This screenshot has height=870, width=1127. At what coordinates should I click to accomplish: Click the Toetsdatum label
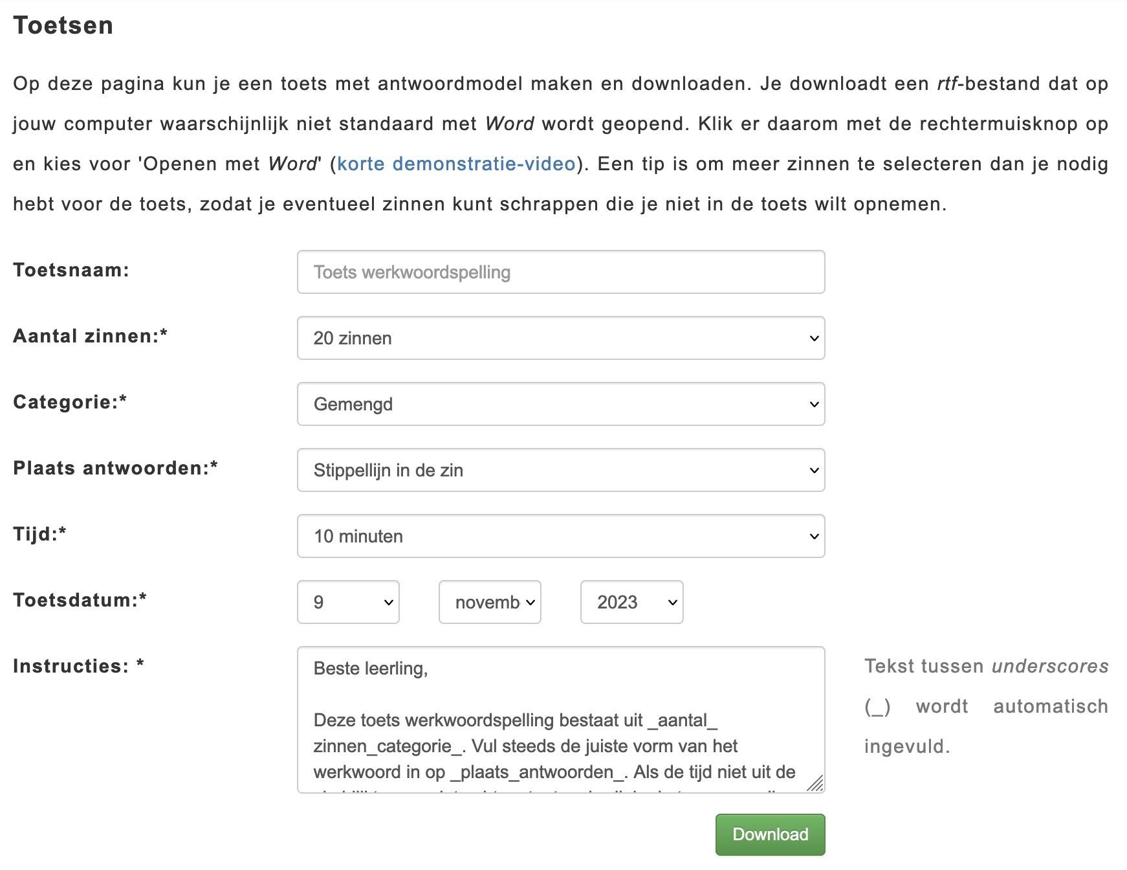click(x=80, y=600)
